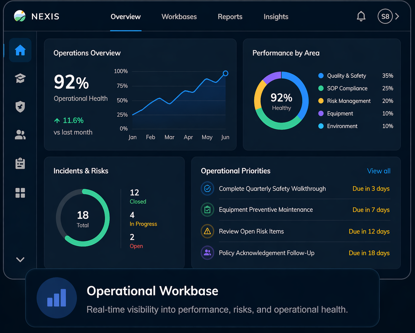Open the Equipment Preventive Maintenance clipboard icon
Viewport: 415px width, 333px height.
pos(207,210)
